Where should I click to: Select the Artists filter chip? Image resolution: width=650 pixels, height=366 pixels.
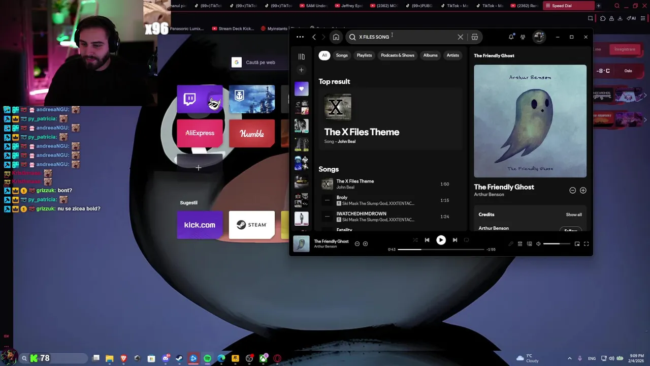(452, 55)
